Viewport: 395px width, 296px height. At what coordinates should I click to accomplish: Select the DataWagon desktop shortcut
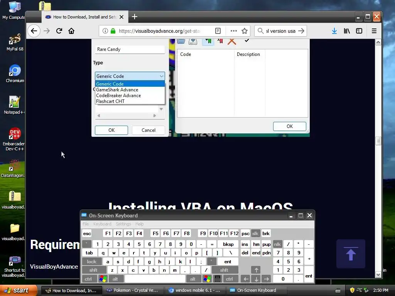pos(14,169)
